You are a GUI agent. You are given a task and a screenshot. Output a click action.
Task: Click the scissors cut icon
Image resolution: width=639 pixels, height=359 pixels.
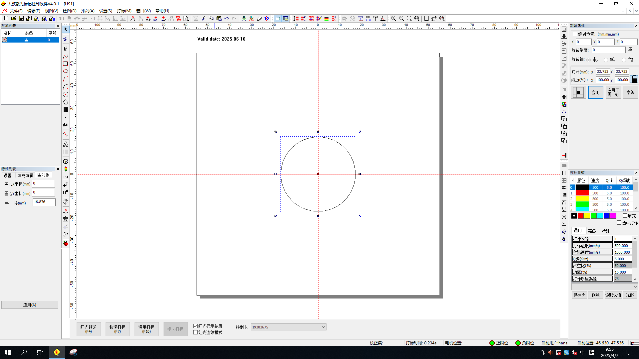[204, 19]
